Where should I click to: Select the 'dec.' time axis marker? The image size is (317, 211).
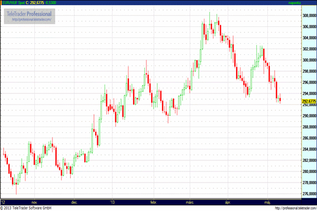pos(74,202)
